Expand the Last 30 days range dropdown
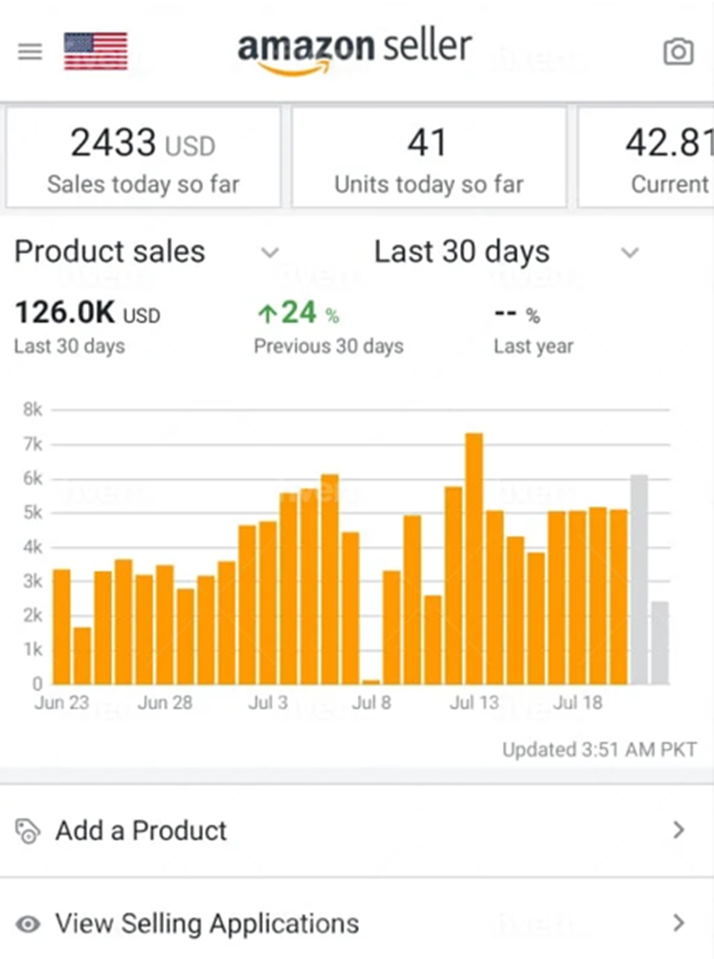 [x=629, y=253]
